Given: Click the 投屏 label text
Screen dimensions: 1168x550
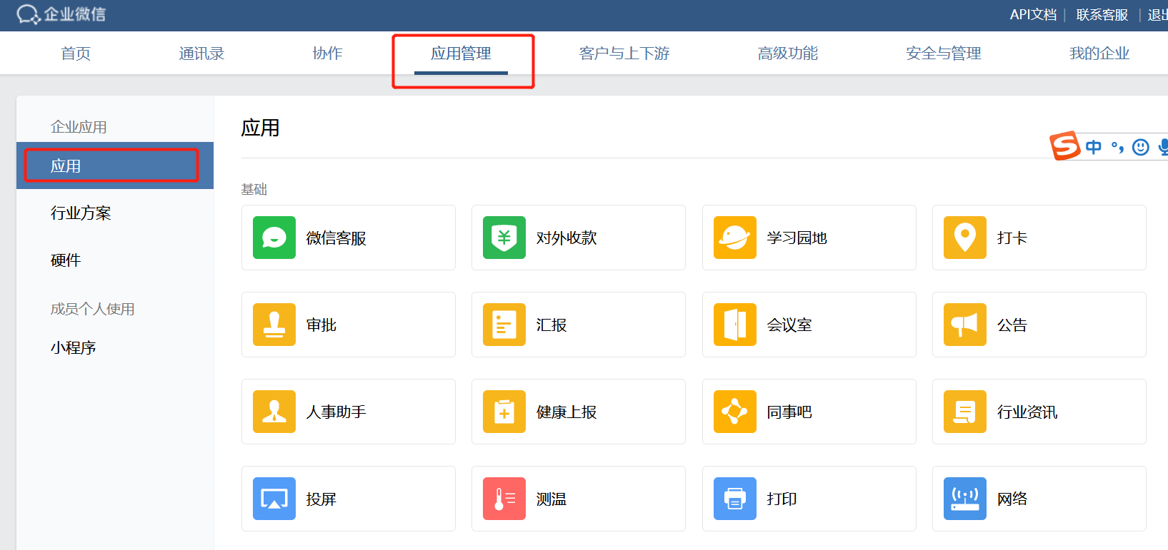Looking at the screenshot, I should coord(321,499).
